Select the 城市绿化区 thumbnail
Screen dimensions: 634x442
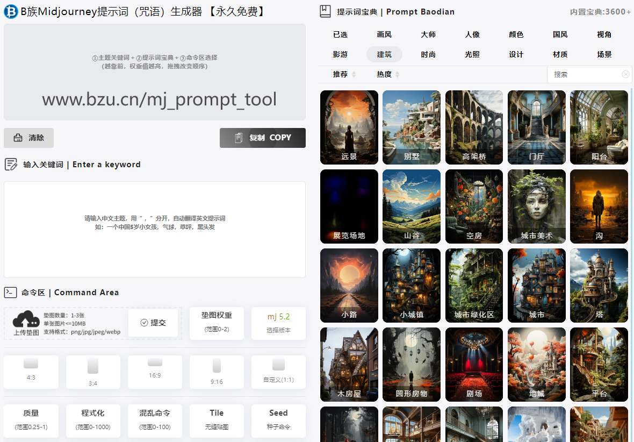click(474, 286)
